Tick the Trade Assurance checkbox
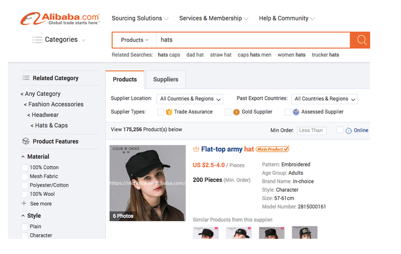This screenshot has height=254, width=401. 161,112
